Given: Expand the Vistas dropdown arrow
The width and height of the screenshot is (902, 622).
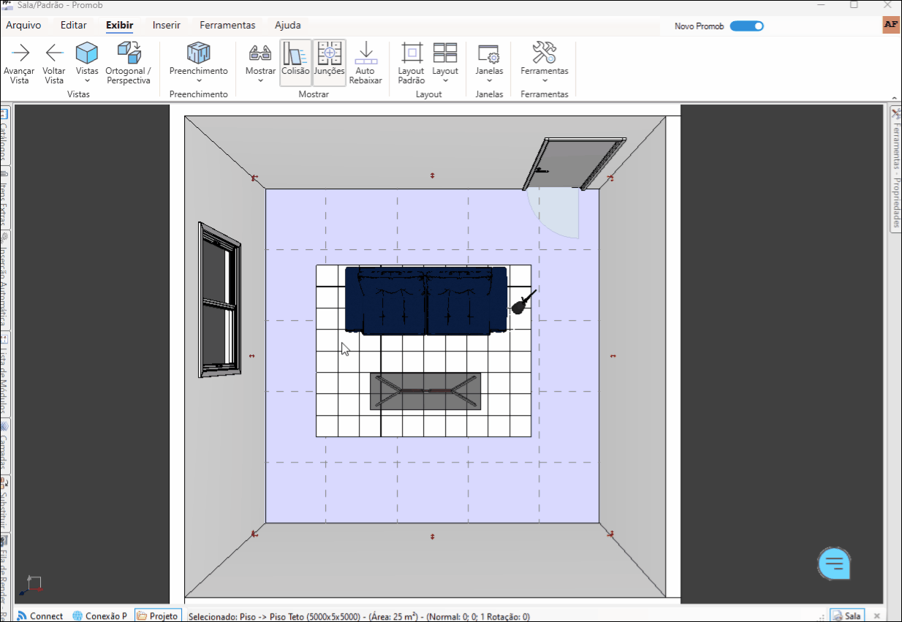Looking at the screenshot, I should pos(87,81).
